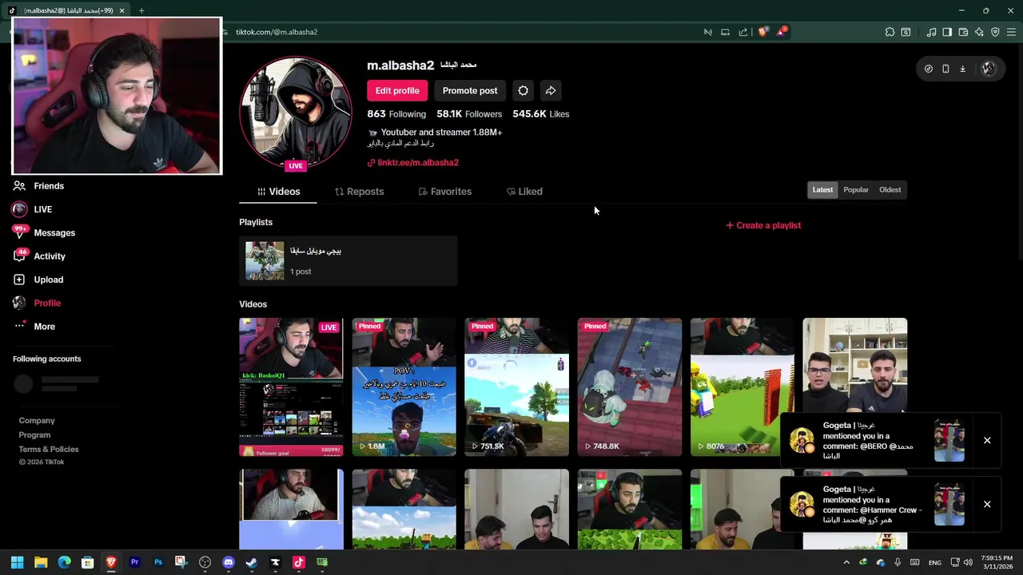Image resolution: width=1023 pixels, height=575 pixels.
Task: Switch to the Favorites tab
Action: point(445,192)
